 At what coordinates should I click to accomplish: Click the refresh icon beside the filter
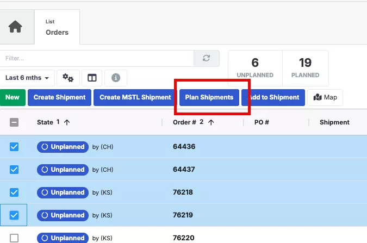point(206,58)
